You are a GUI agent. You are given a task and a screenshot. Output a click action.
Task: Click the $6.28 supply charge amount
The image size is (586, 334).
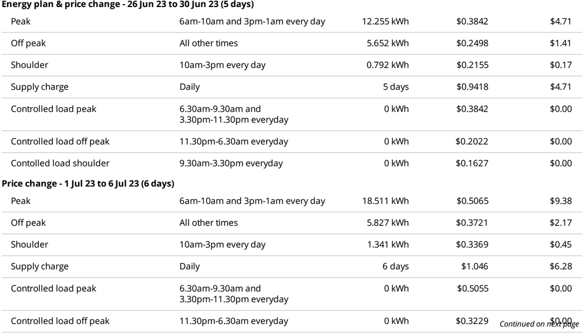tap(561, 267)
